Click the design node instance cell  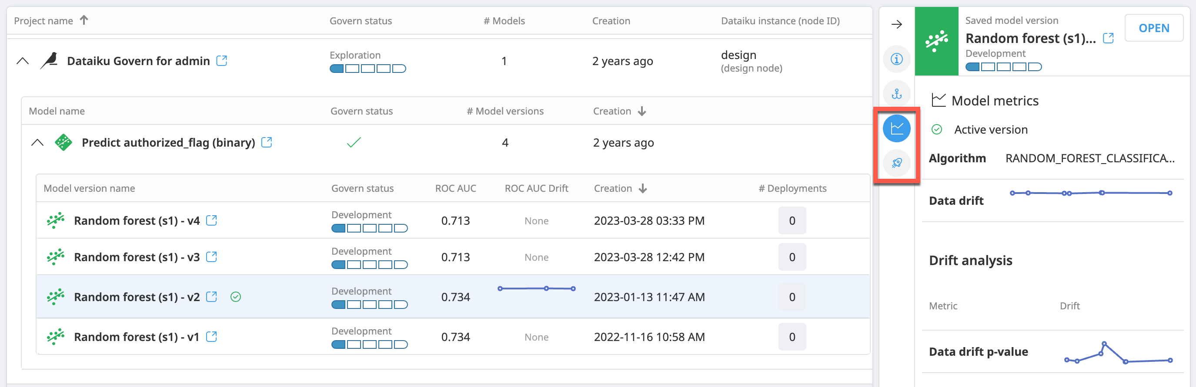751,61
